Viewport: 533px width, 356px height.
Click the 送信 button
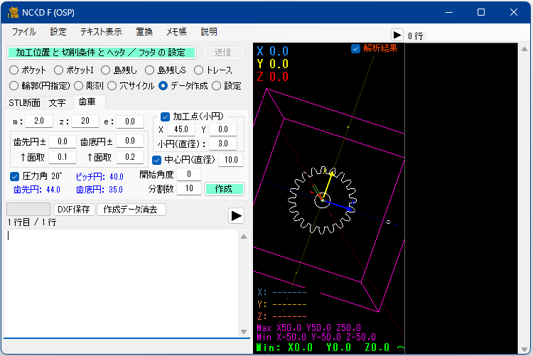[223, 53]
